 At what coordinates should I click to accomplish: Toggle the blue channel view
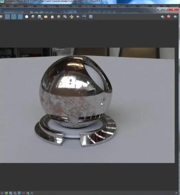click(x=20, y=17)
